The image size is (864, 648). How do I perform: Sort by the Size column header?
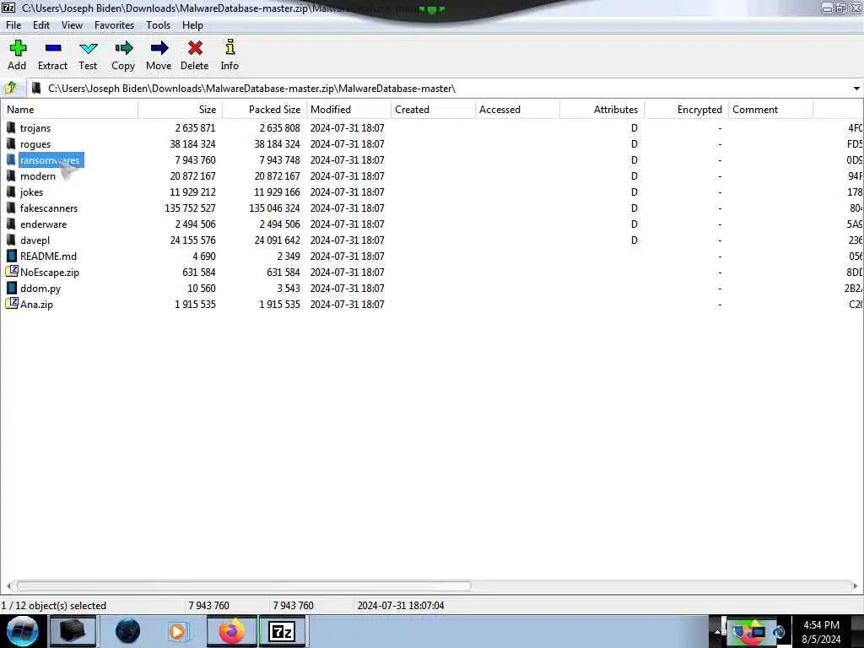point(181,110)
